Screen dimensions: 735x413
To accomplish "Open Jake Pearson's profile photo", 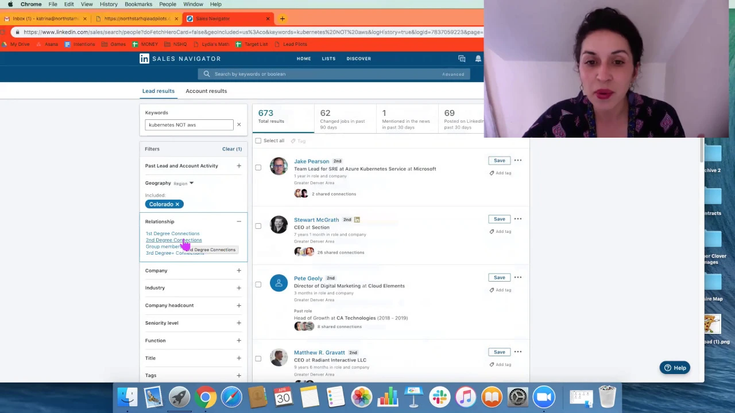I will click(278, 166).
